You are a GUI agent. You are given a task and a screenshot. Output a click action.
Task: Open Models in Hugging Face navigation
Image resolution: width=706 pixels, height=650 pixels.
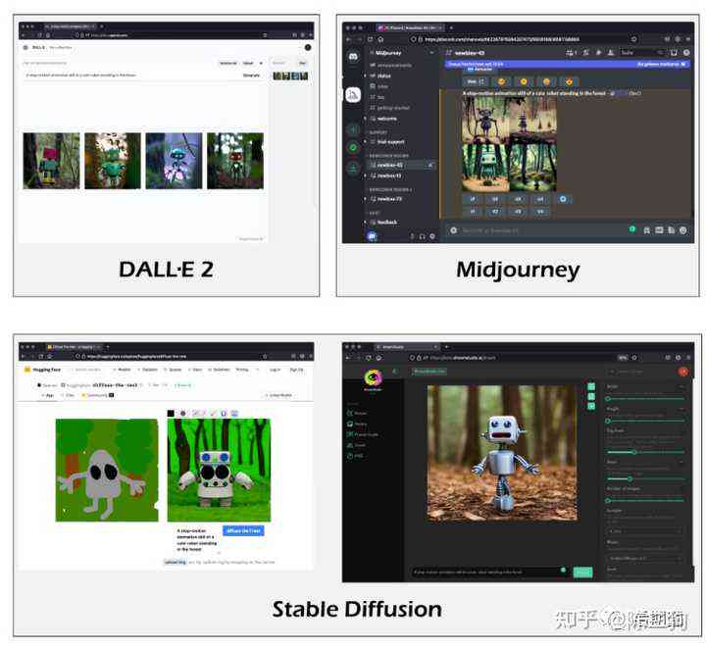pos(122,370)
